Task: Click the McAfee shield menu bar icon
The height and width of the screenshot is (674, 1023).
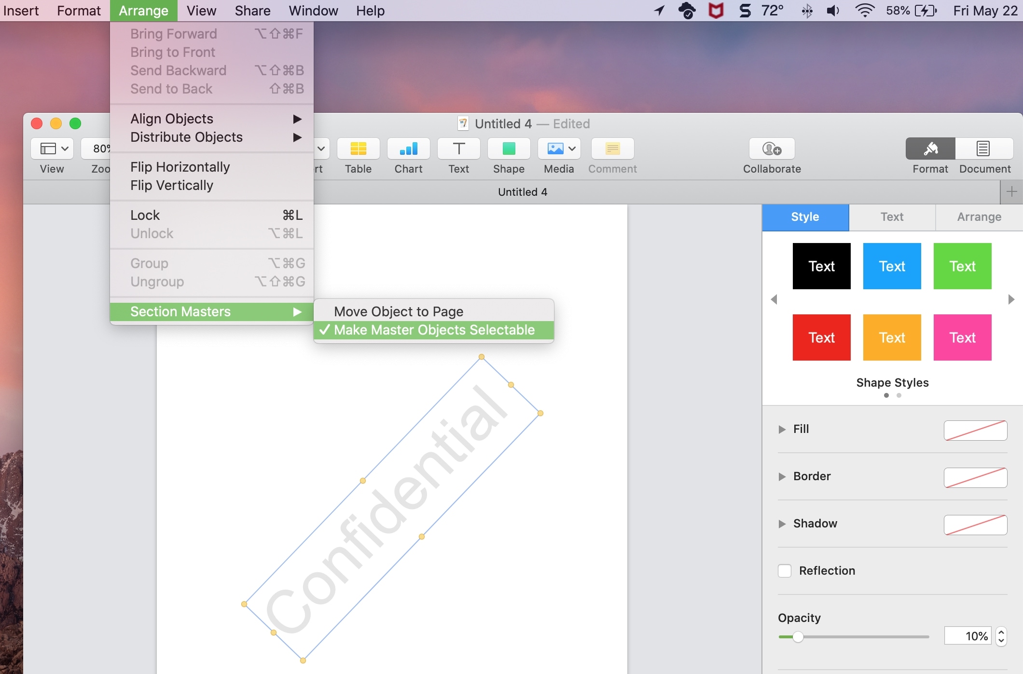Action: 716,11
